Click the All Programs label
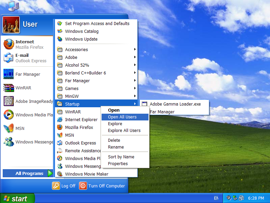Image resolution: width=270 pixels, height=203 pixels. (29, 173)
